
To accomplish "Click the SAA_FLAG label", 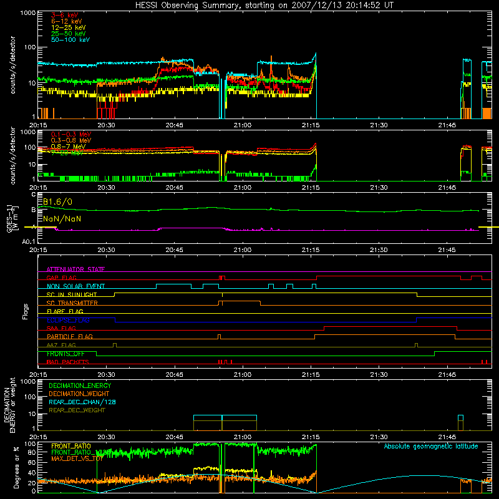I will pyautogui.click(x=61, y=328).
